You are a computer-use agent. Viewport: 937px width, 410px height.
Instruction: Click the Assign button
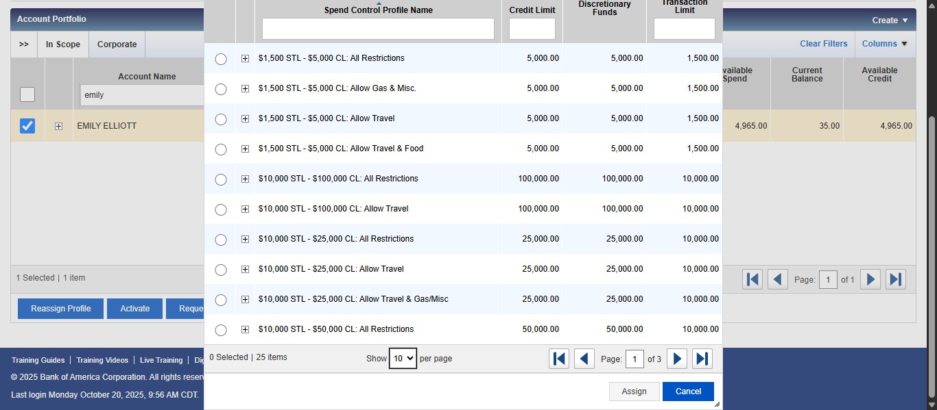[634, 392]
